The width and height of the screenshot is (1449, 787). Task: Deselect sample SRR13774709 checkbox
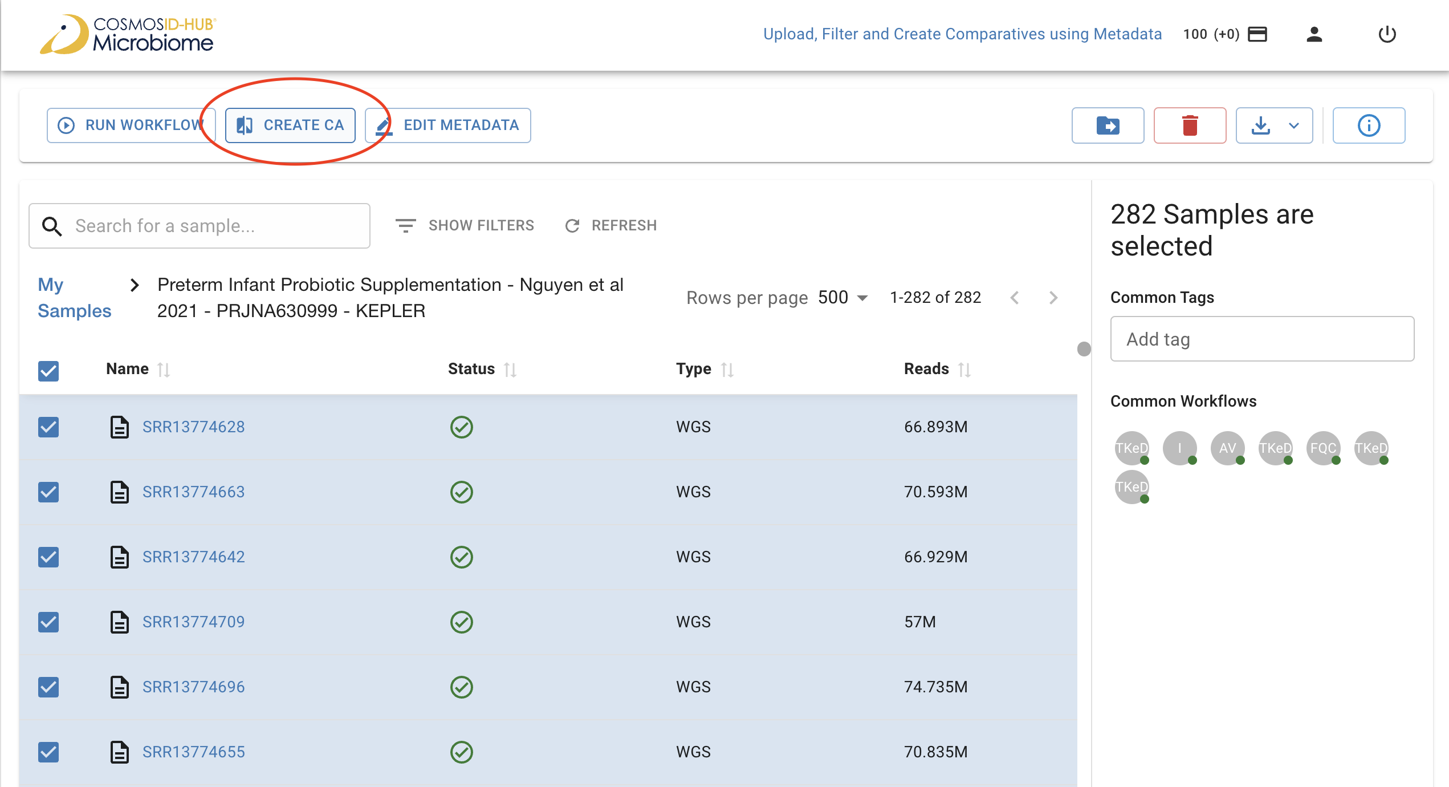pyautogui.click(x=48, y=622)
